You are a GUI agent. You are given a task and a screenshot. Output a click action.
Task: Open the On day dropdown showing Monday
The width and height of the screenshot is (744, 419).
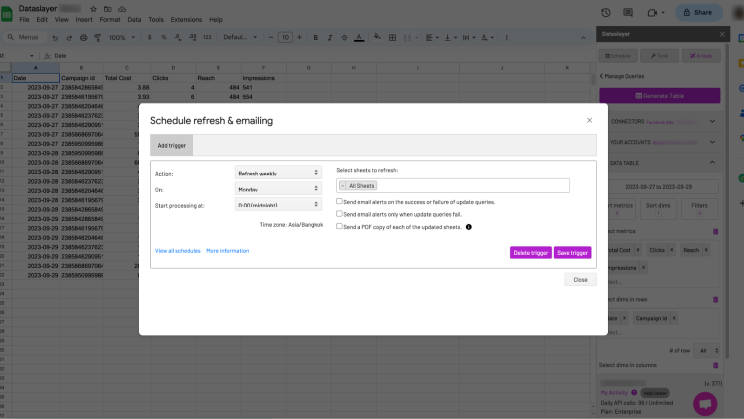click(x=278, y=189)
